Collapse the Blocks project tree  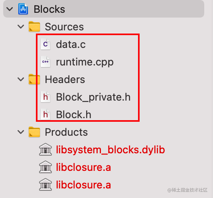coord(10,9)
